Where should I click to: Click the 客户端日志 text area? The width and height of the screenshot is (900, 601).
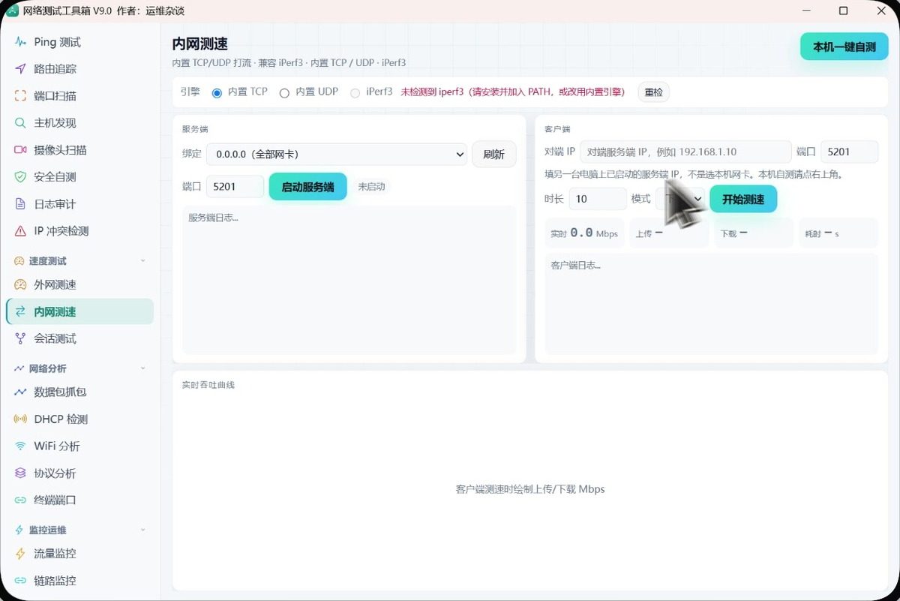(x=711, y=303)
